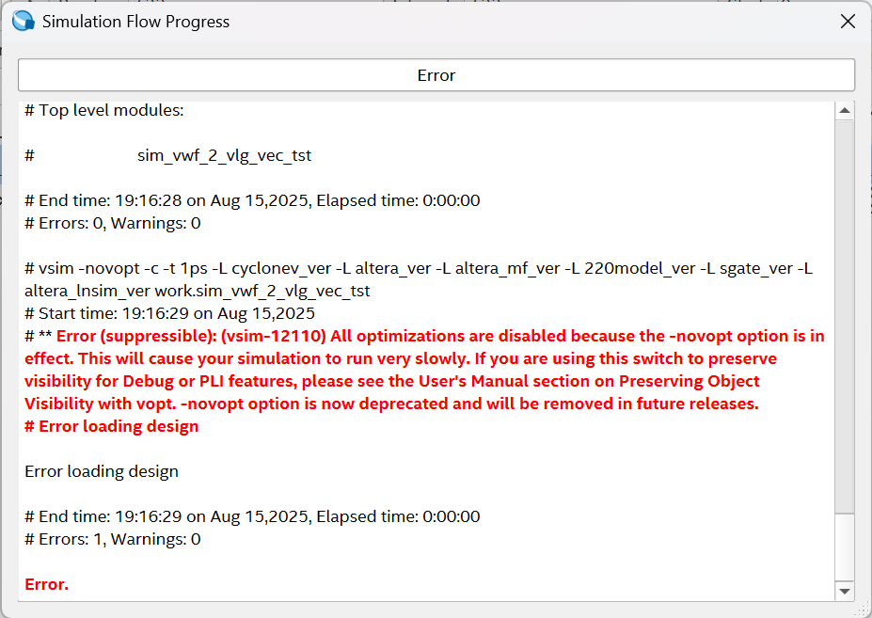872x618 pixels.
Task: Click the 'Errors: 1, Warnings: 0' line
Action: tap(113, 539)
